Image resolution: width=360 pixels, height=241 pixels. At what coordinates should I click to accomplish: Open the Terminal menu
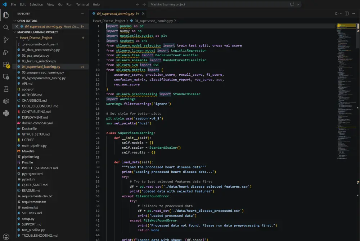pos(82,4)
